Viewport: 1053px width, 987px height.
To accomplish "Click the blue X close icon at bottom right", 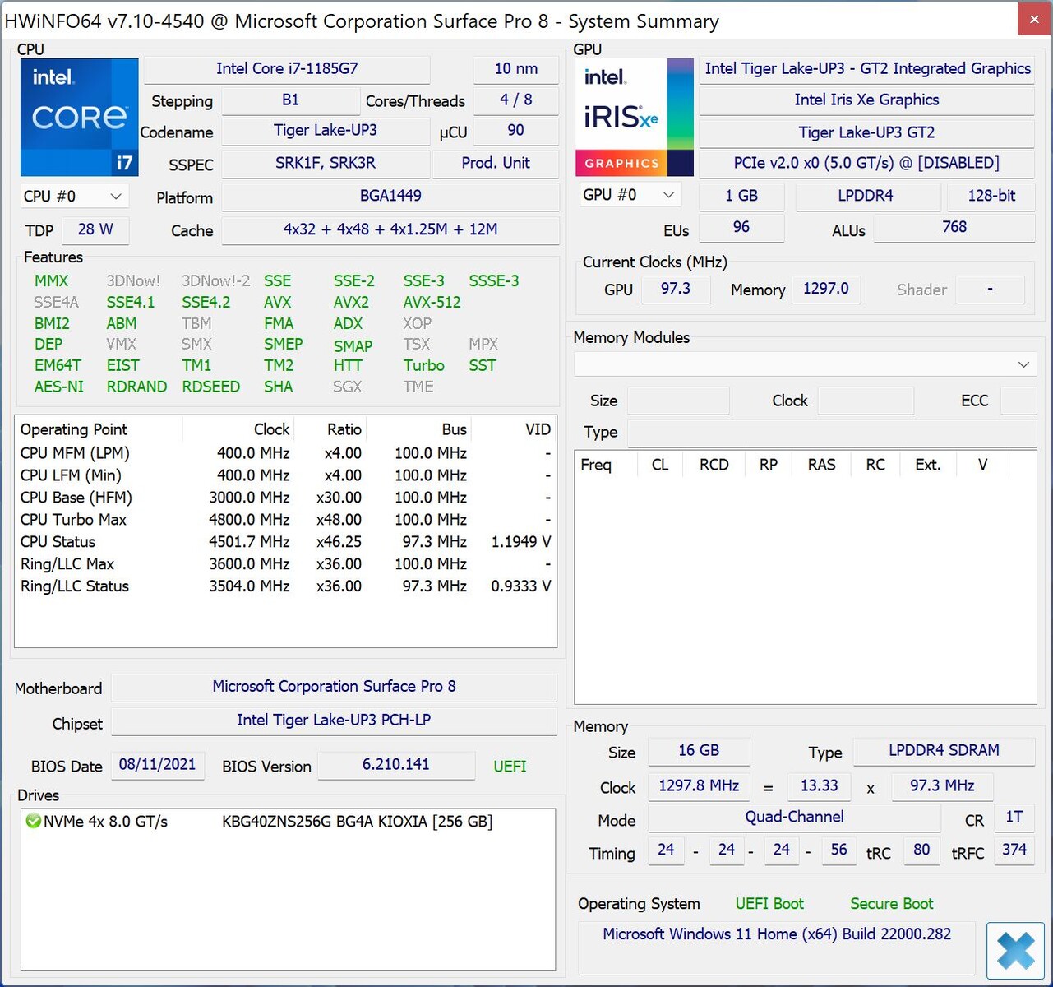I will pos(1015,952).
